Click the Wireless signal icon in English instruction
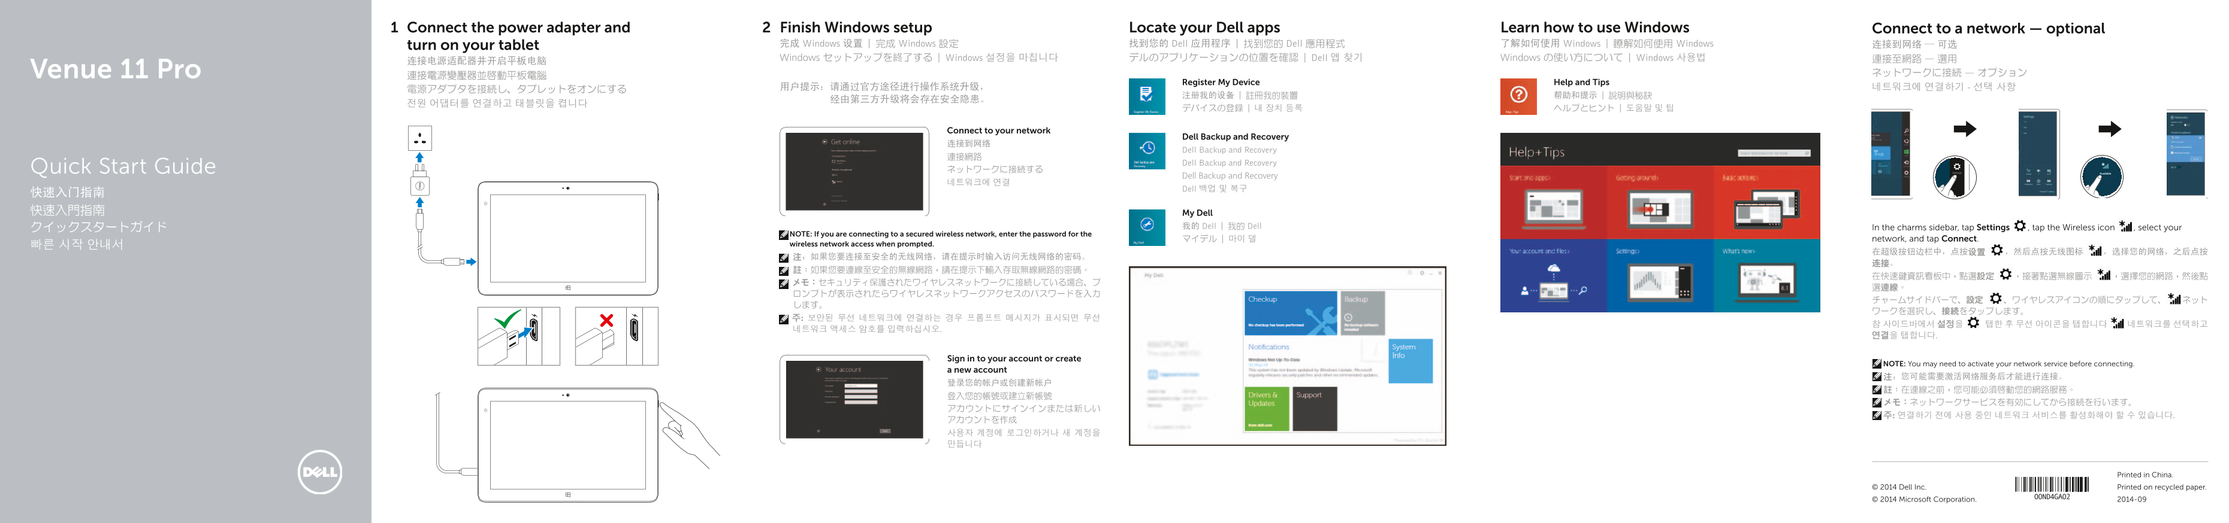This screenshot has height=523, width=2229. point(2125,226)
